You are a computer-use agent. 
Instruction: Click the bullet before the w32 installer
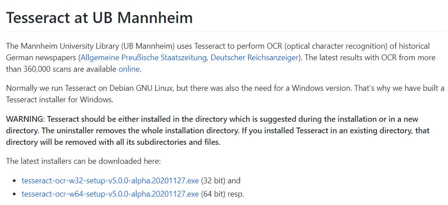tap(15, 181)
